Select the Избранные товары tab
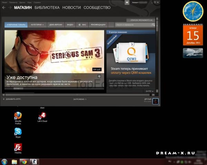207x165 pixels. (16, 25)
